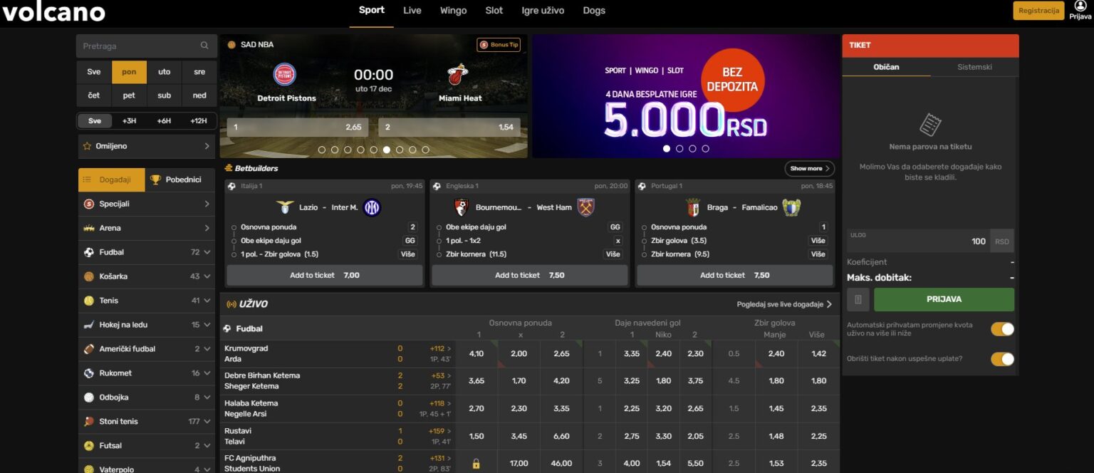Click 'Add to ticket 7,00' for Lazio match

[x=324, y=275]
